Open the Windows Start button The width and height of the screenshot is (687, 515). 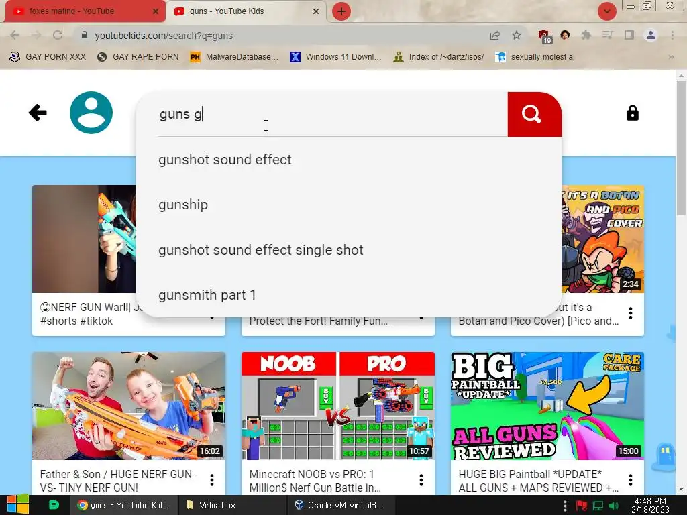click(x=17, y=505)
